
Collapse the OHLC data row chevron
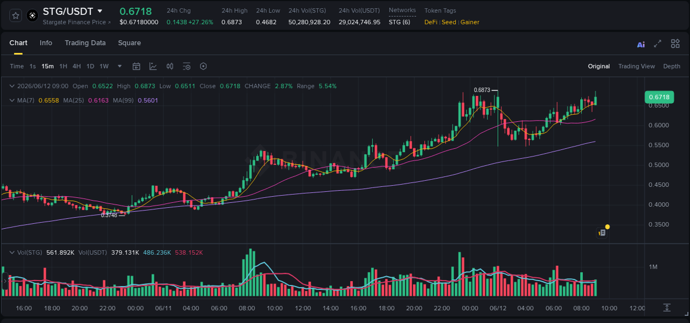click(x=12, y=86)
